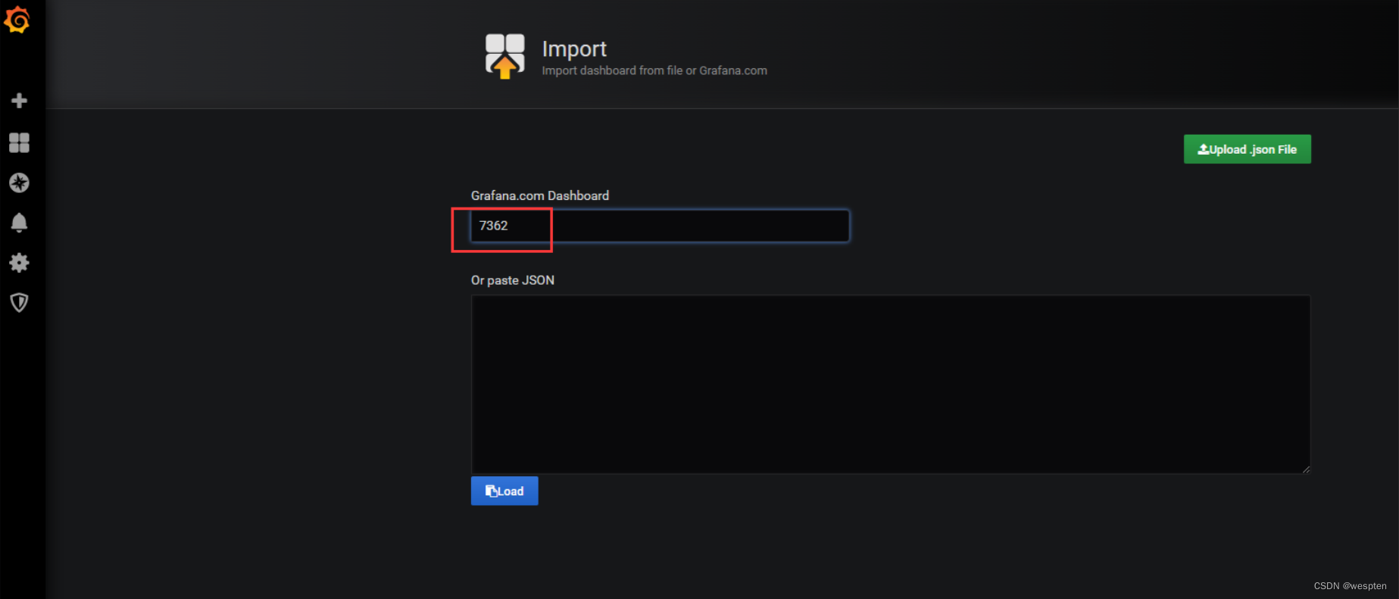Image resolution: width=1399 pixels, height=599 pixels.
Task: Click inside the paste JSON text area
Action: (891, 384)
